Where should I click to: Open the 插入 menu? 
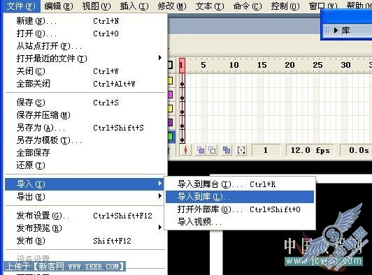tap(134, 6)
